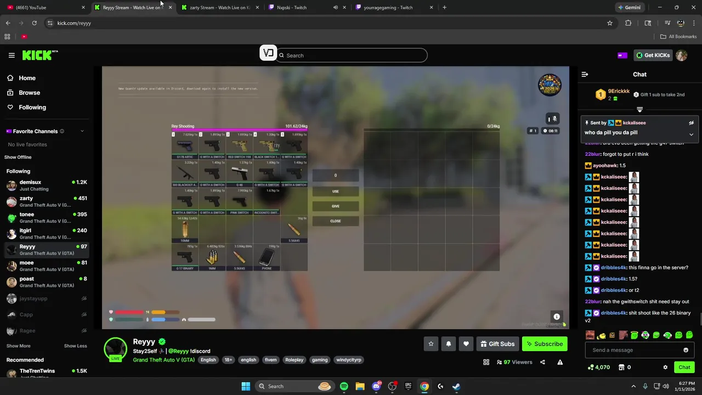Open Windows Start menu

click(x=246, y=386)
